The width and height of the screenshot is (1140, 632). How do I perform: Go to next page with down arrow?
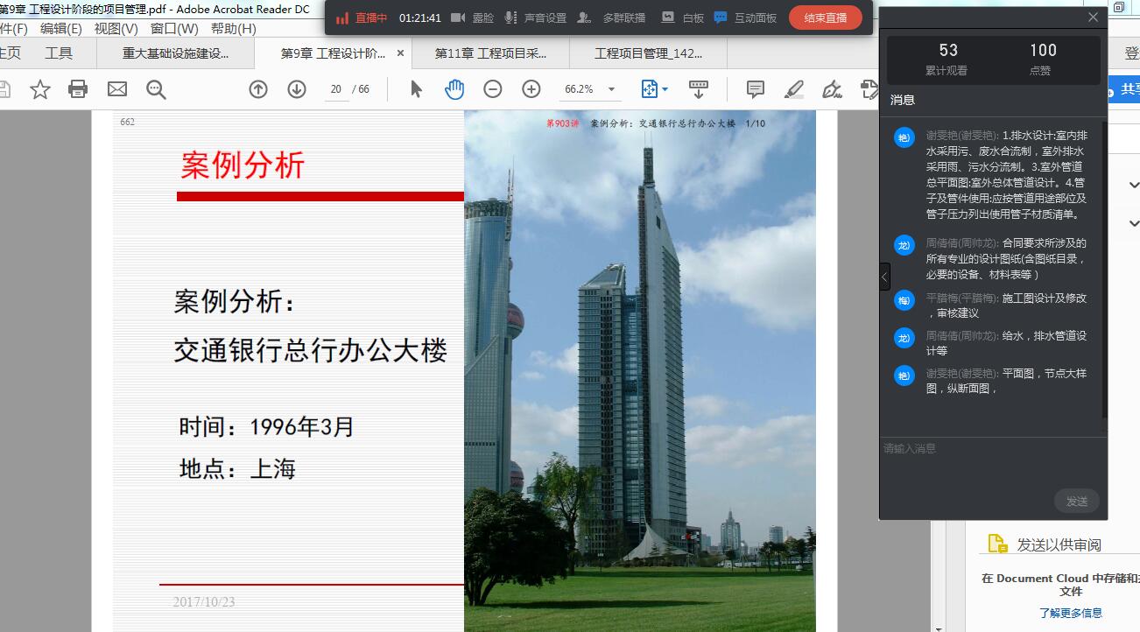[x=297, y=89]
